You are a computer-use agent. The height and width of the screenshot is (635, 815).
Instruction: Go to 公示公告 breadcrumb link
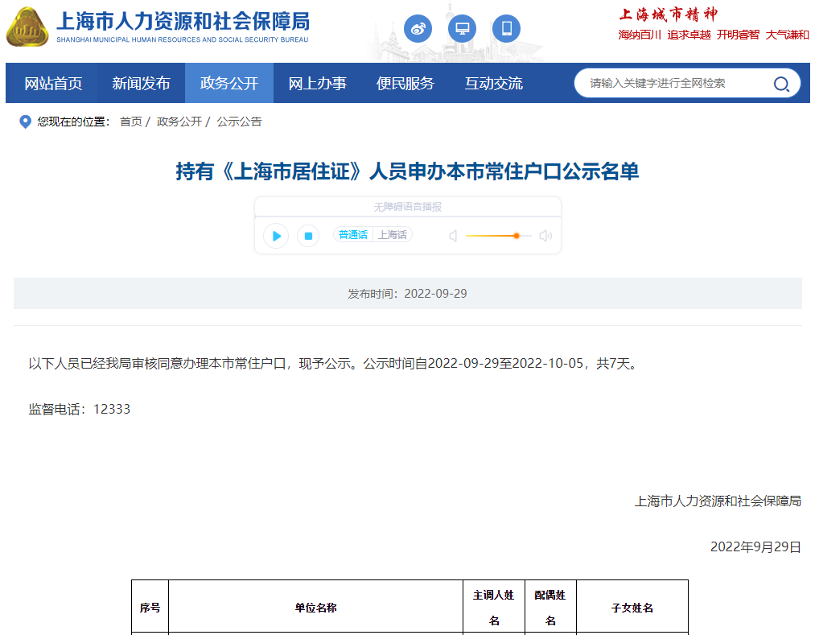point(239,122)
